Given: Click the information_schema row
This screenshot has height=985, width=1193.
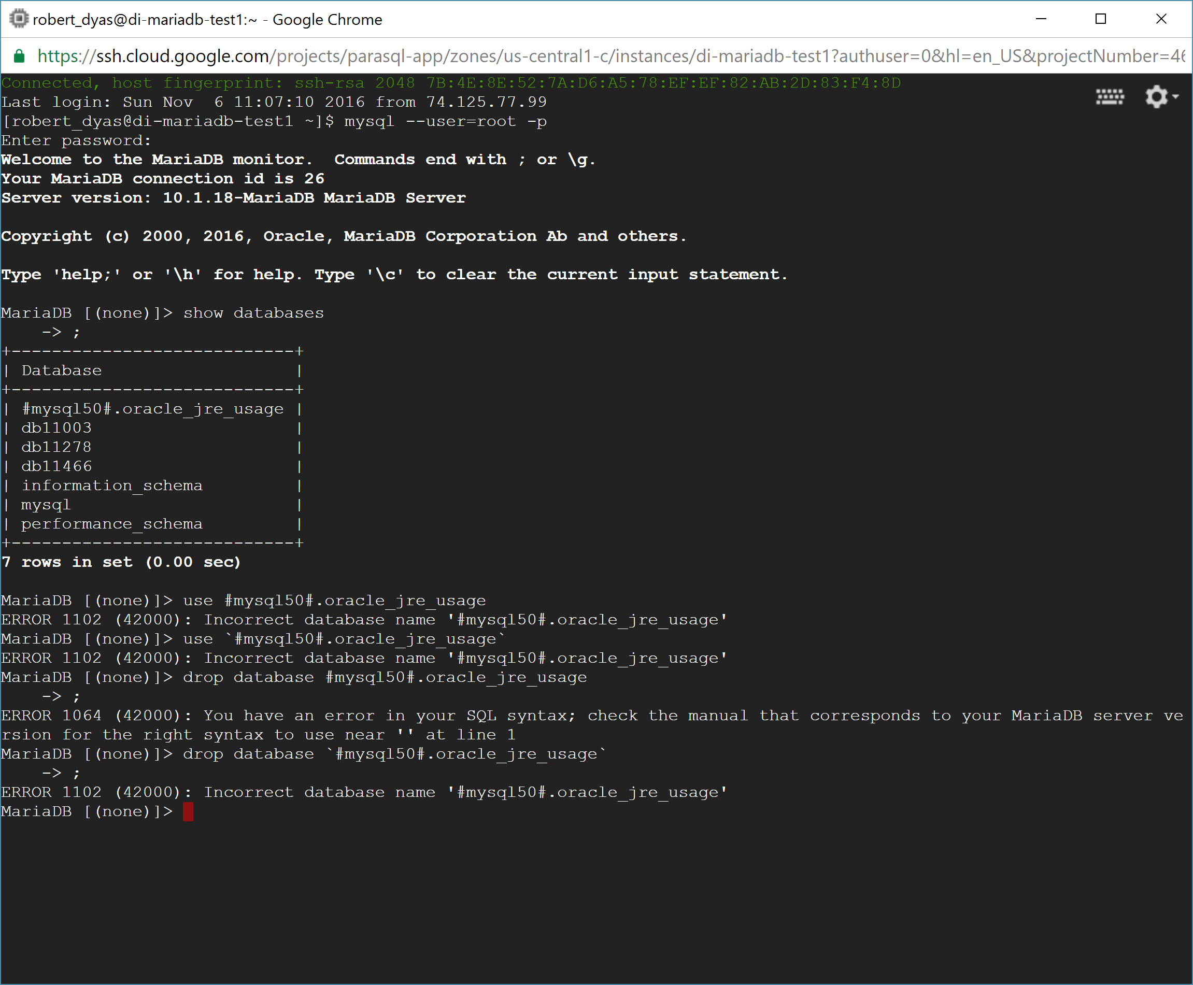Looking at the screenshot, I should click(112, 486).
